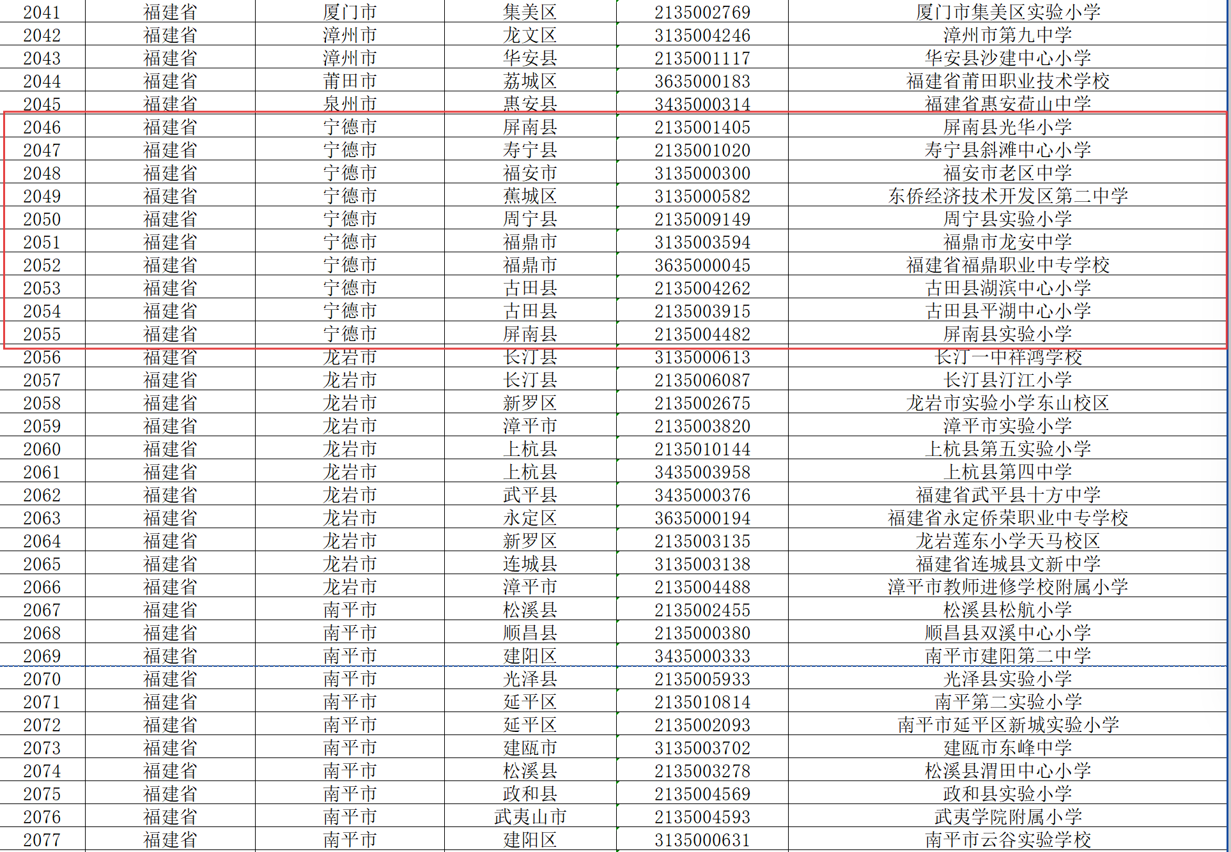Click 屏南县光华小学 cell

[1007, 127]
